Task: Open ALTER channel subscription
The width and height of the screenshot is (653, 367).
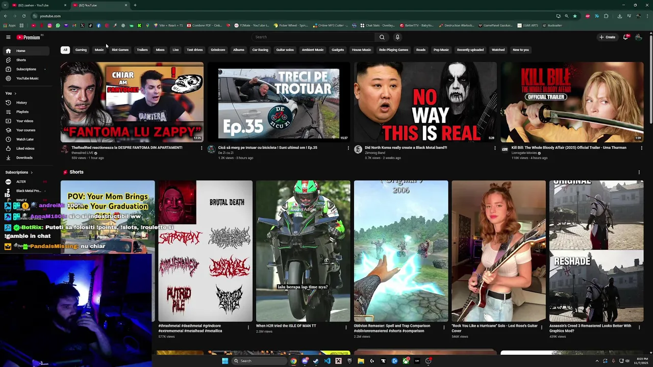Action: pyautogui.click(x=27, y=181)
